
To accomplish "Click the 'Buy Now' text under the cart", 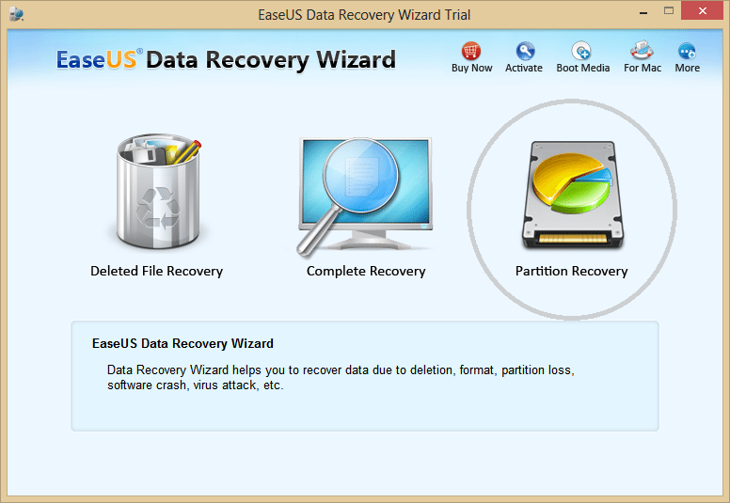I will (471, 68).
